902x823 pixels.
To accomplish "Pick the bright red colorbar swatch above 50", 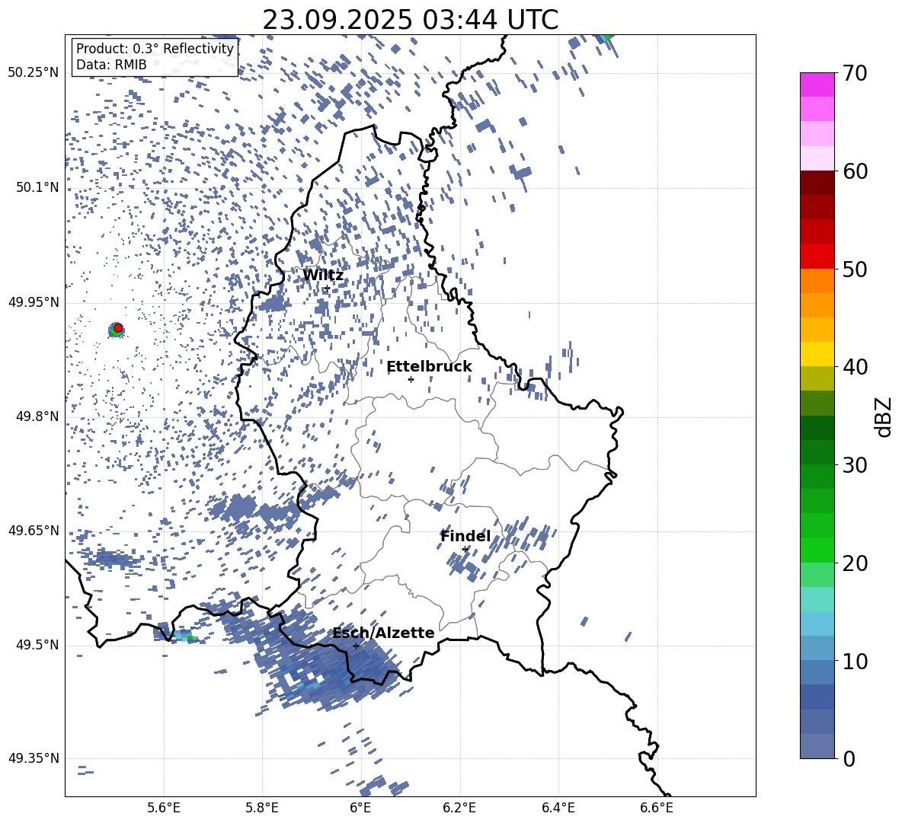I will [x=817, y=257].
